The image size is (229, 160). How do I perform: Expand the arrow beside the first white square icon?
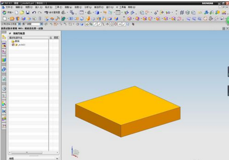point(8,19)
